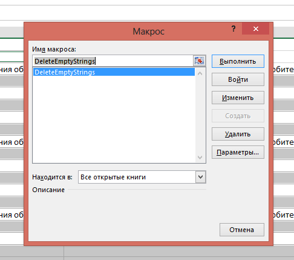Open the Находится в dropdown
294x260 pixels.
[x=201, y=177]
